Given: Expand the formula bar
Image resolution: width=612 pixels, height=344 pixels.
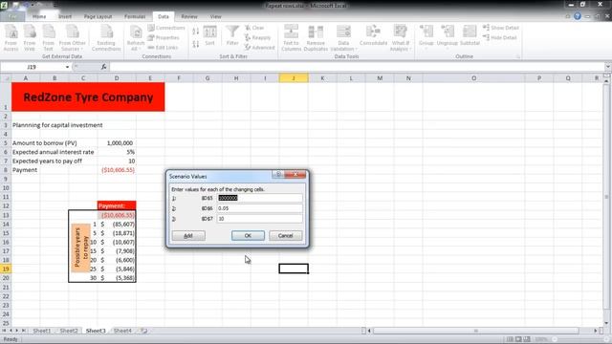Looking at the screenshot, I should [x=608, y=67].
